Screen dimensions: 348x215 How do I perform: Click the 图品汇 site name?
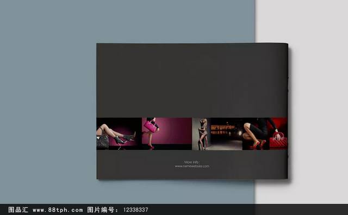click(x=18, y=210)
